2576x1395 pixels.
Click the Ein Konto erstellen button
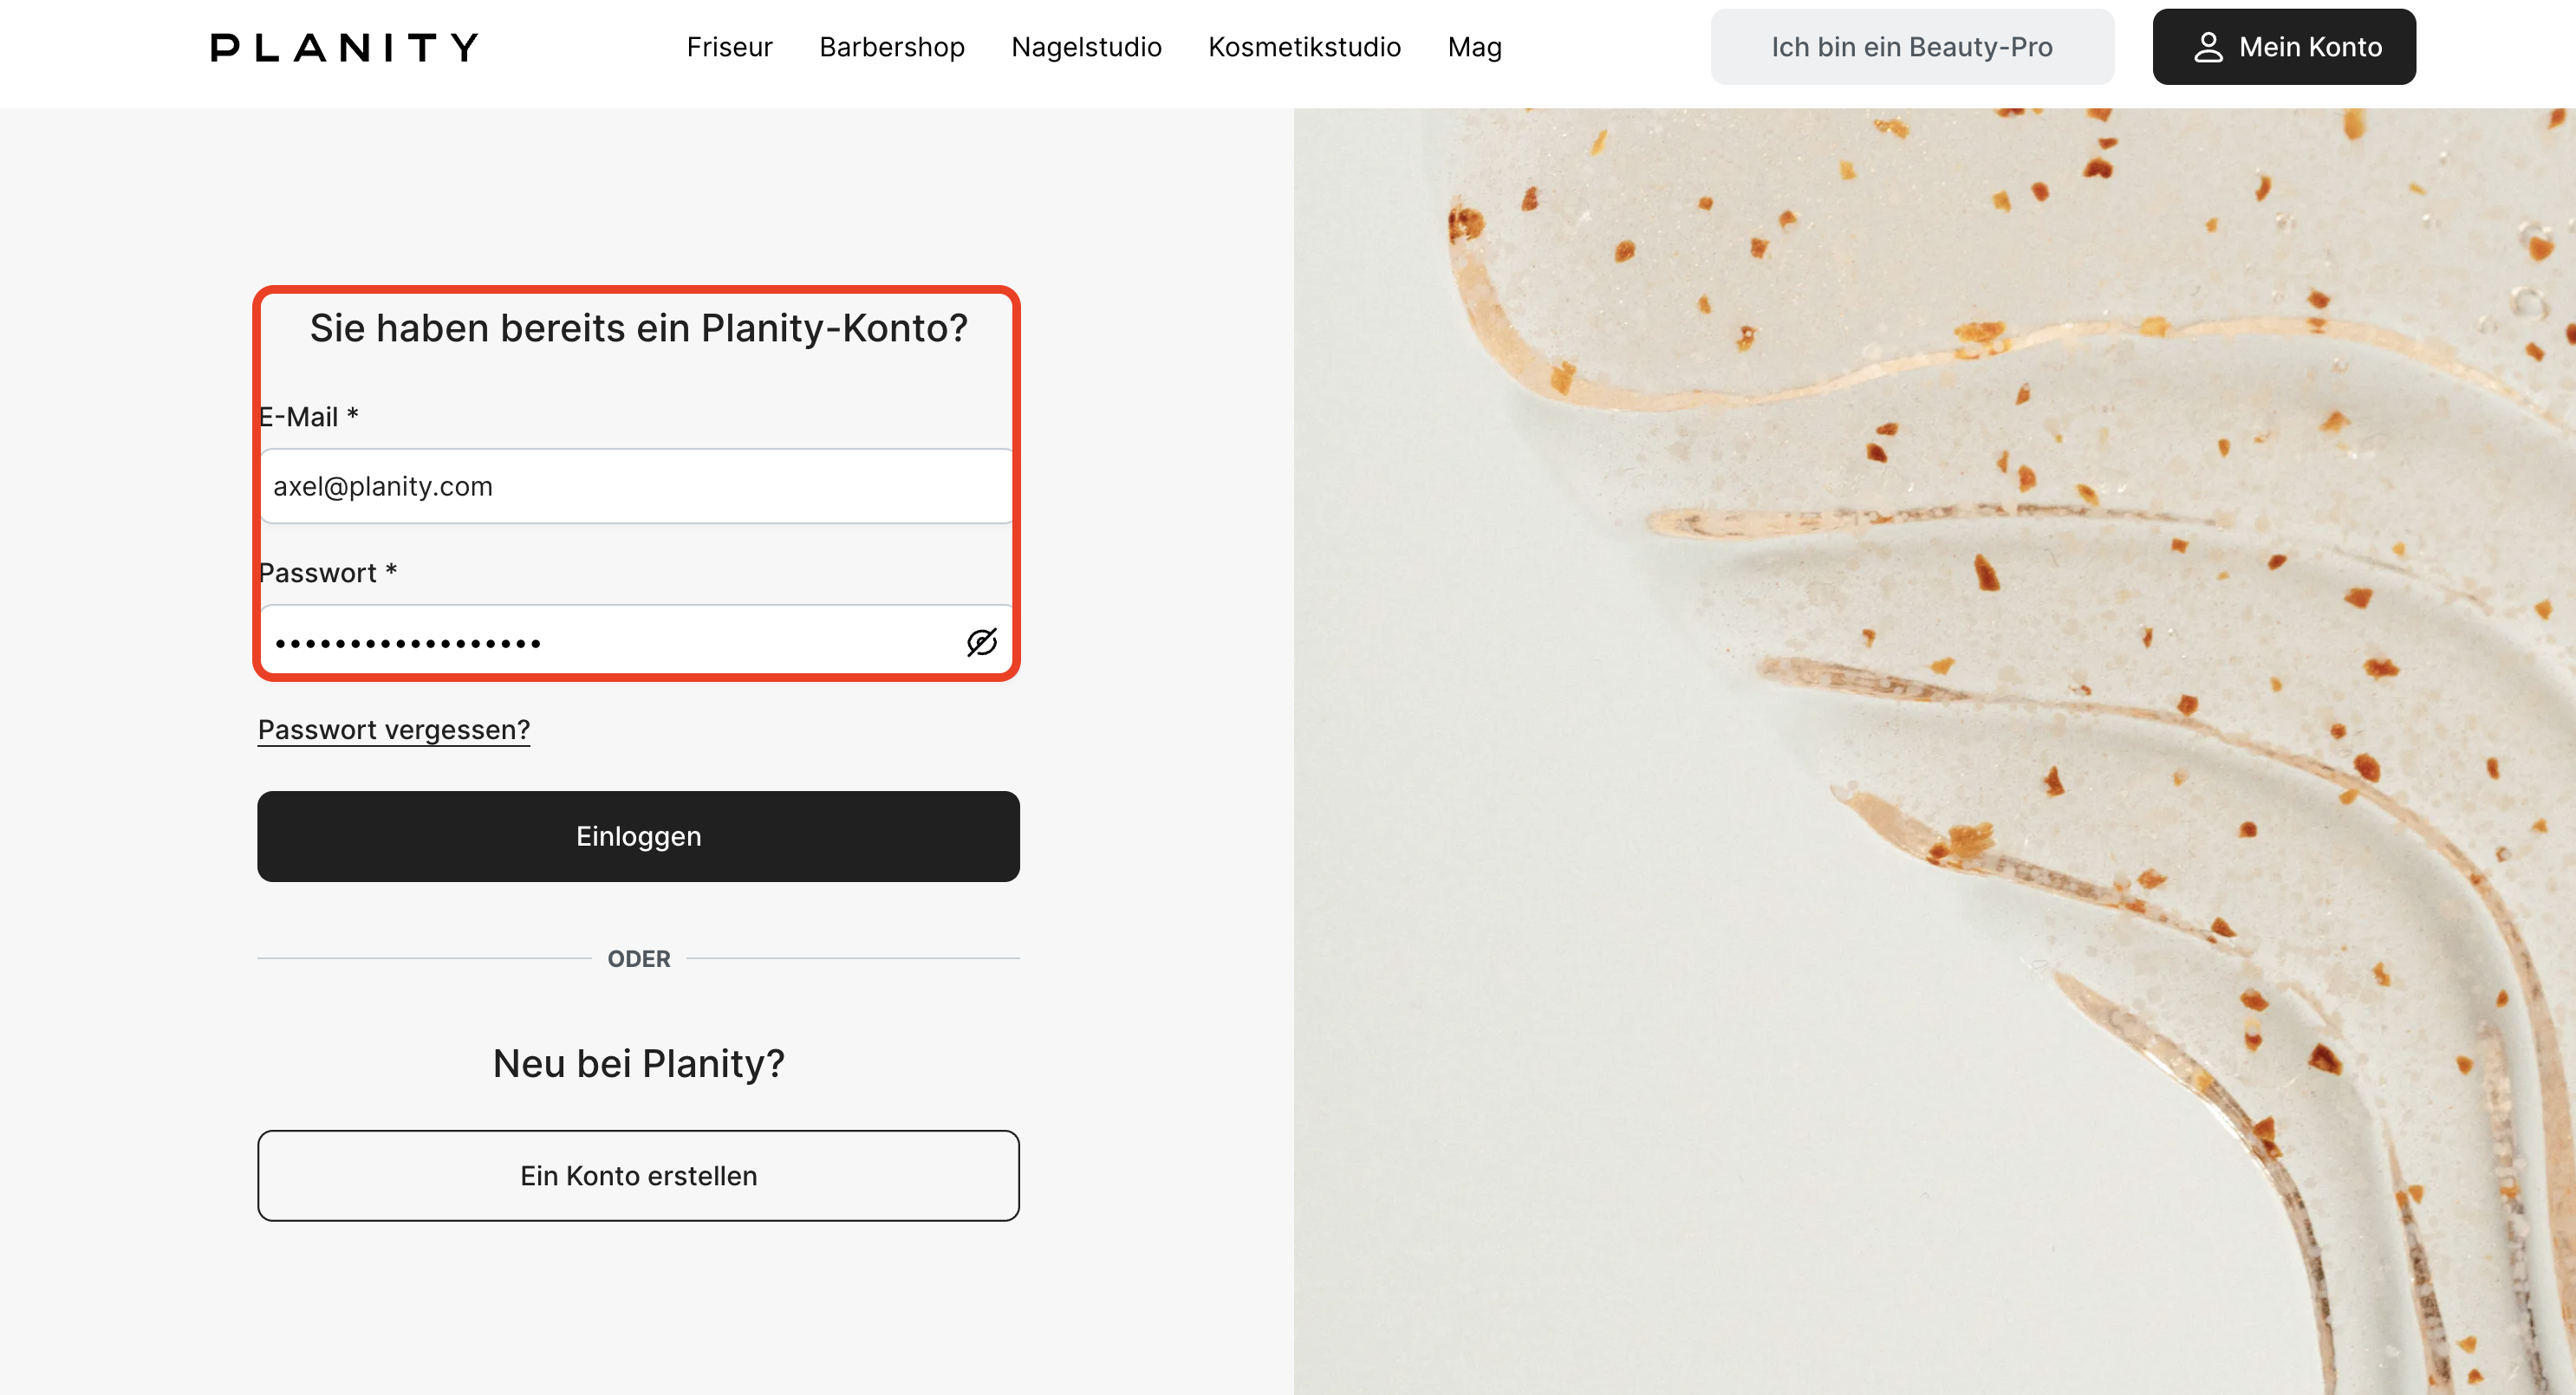(x=638, y=1175)
